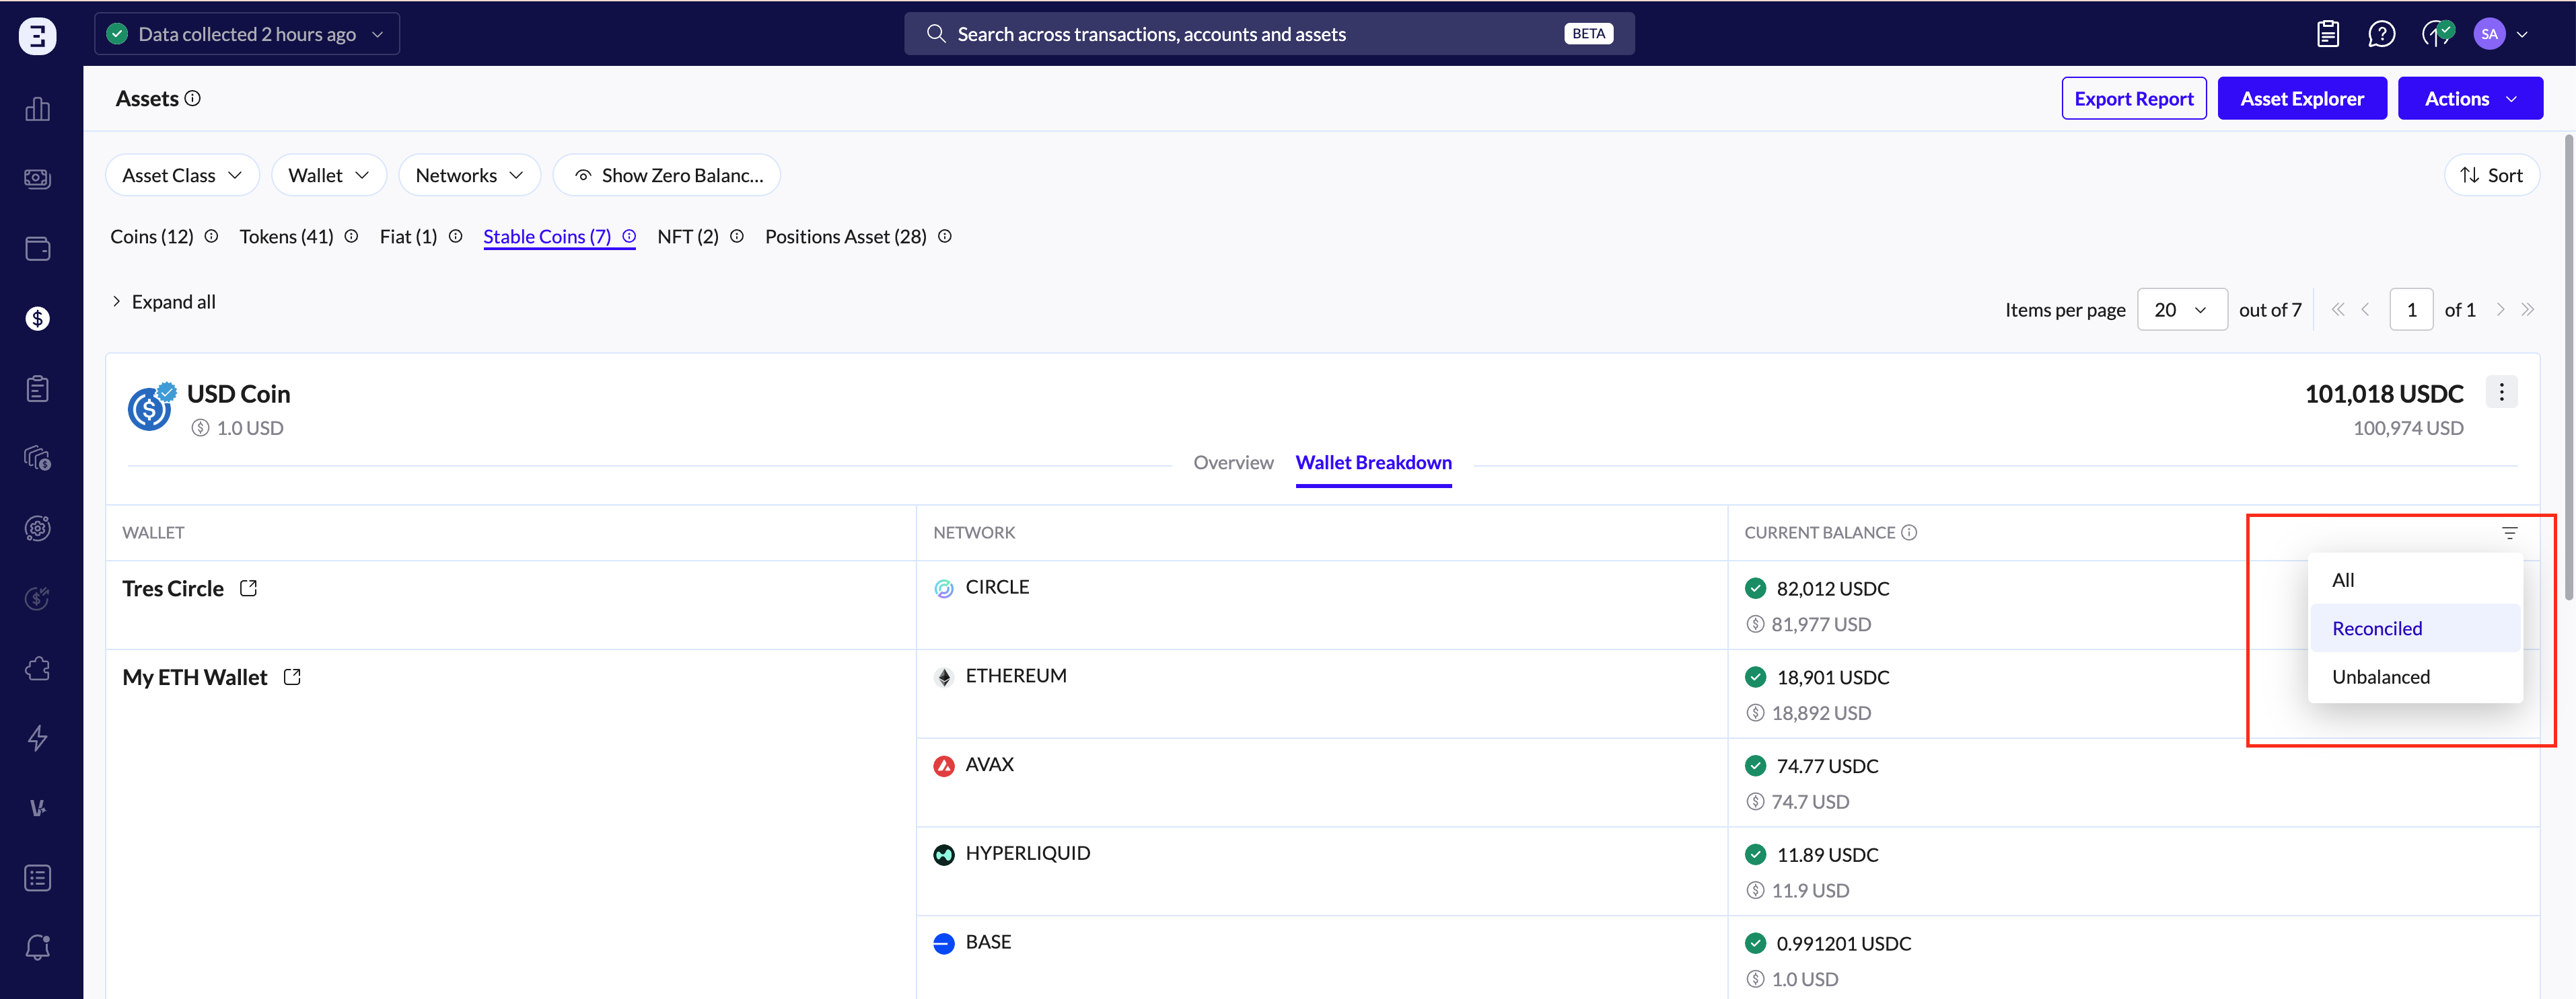
Task: Select the Coins (12) tab
Action: pos(152,237)
